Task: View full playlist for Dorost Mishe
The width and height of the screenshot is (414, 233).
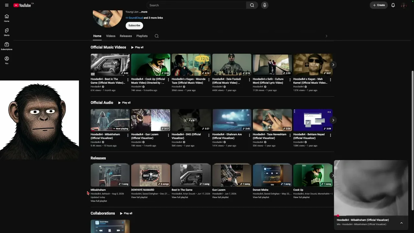Action: point(261,197)
